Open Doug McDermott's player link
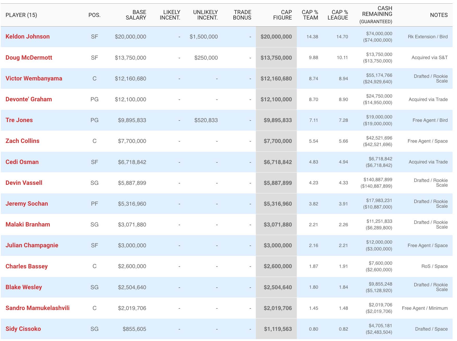The height and width of the screenshot is (341, 457). 29,58
